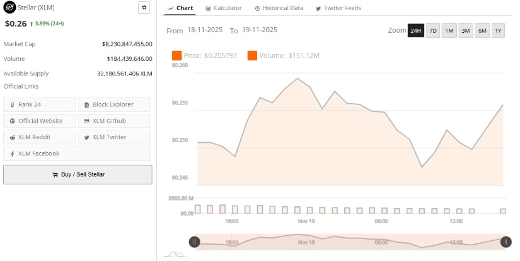Open the Historical Data tab
Viewport: 520px width, 261px height.
(278, 8)
